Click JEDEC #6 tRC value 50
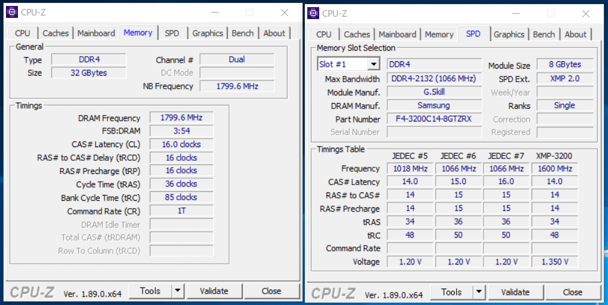Image resolution: width=608 pixels, height=305 pixels. (458, 235)
